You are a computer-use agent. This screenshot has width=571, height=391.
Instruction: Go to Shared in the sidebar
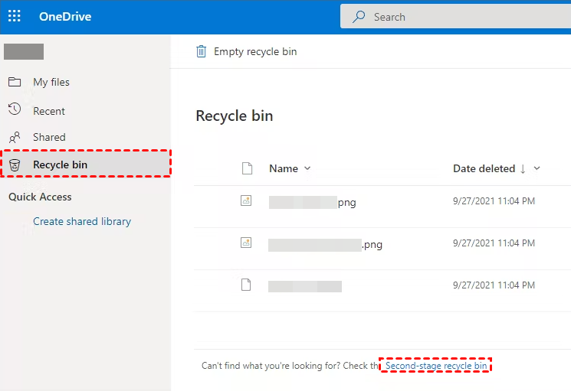point(49,138)
